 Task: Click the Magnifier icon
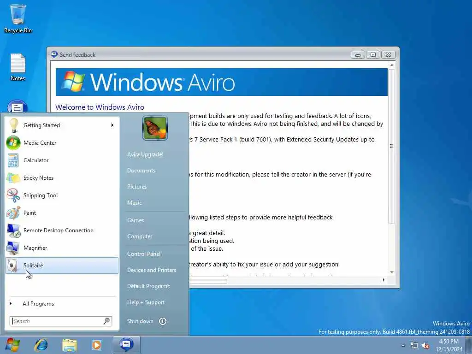[13, 248]
